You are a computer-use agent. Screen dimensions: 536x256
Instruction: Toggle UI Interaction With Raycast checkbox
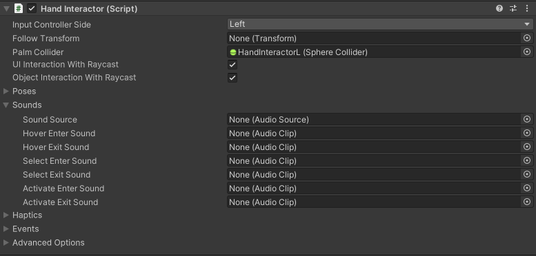click(x=232, y=65)
